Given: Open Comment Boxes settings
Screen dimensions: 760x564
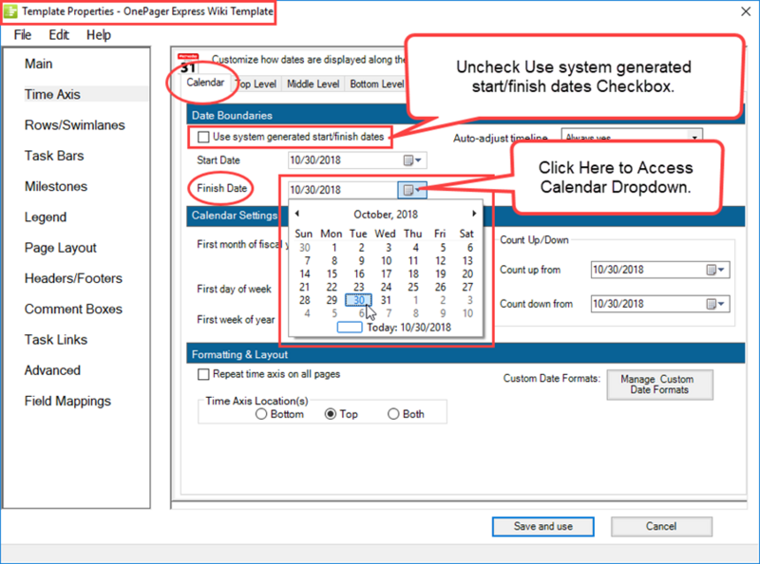Looking at the screenshot, I should pyautogui.click(x=74, y=310).
